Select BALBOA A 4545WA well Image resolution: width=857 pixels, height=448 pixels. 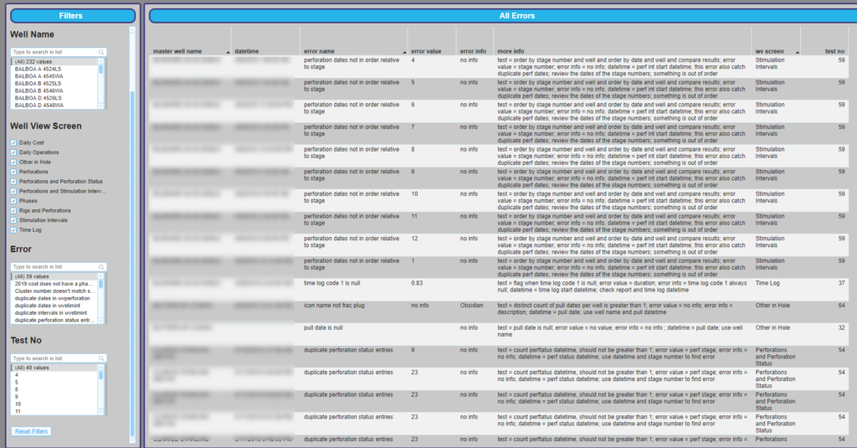(x=54, y=76)
